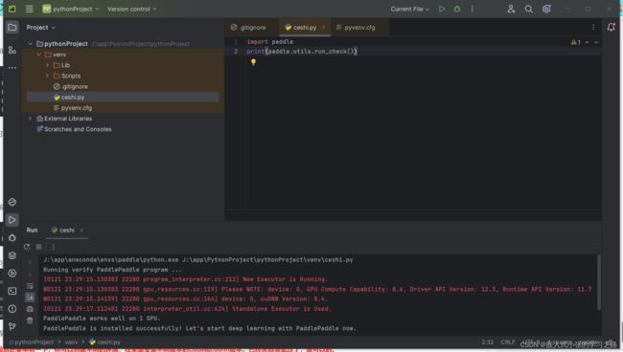This screenshot has width=623, height=352.
Task: Open the Version control dropdown
Action: point(132,9)
